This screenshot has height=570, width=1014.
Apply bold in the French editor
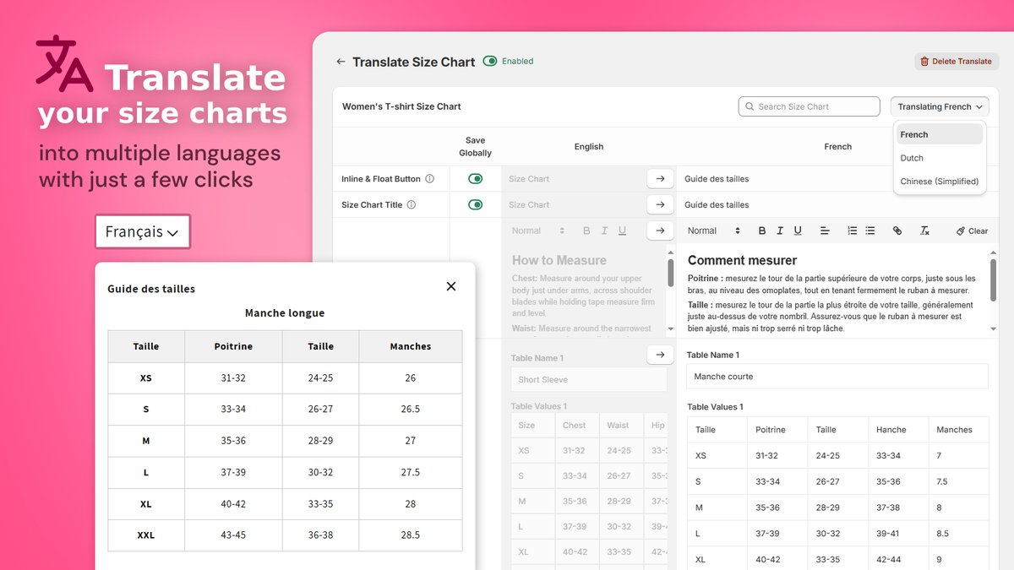click(761, 231)
